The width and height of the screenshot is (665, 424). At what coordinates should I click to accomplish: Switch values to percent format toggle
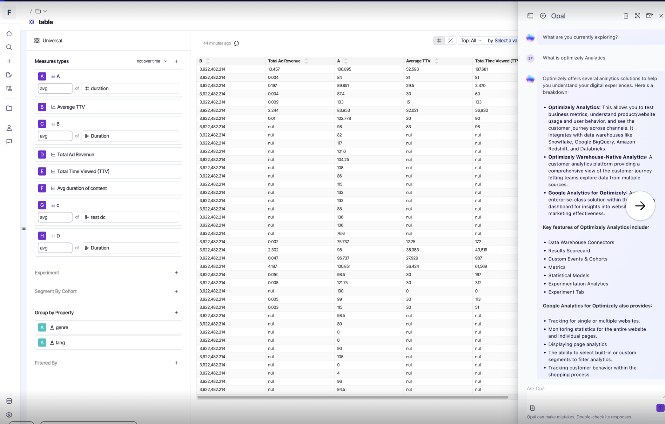click(450, 41)
